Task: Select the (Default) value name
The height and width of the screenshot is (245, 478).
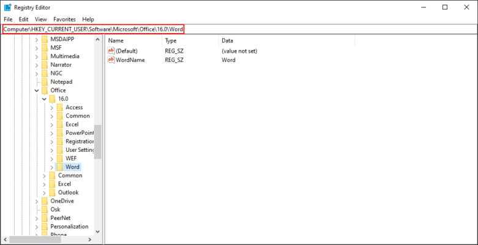Action: tap(127, 51)
